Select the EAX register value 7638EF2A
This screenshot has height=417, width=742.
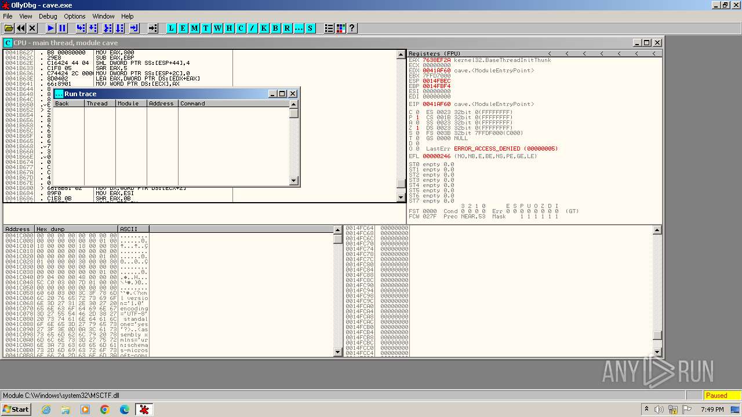pyautogui.click(x=437, y=60)
